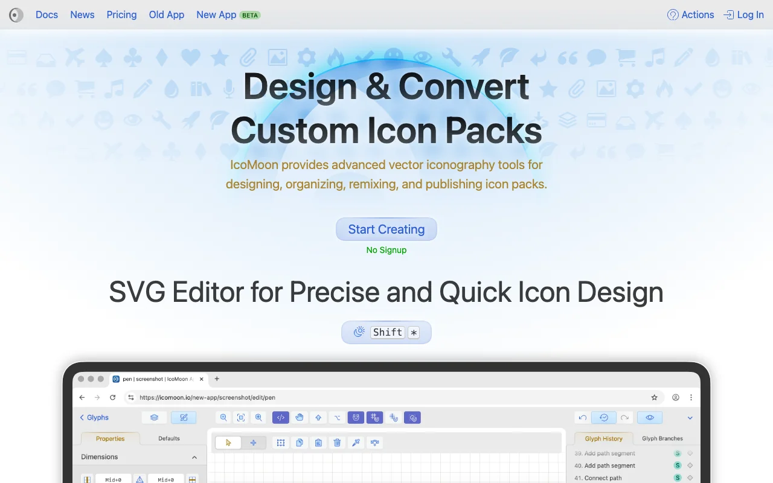Click the new tab plus button
Image resolution: width=773 pixels, height=483 pixels.
pyautogui.click(x=217, y=379)
